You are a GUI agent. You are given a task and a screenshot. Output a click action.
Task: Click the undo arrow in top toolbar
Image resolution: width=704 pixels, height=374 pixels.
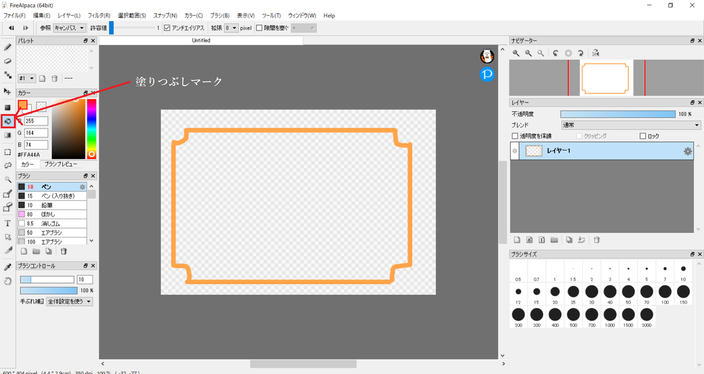[x=11, y=28]
